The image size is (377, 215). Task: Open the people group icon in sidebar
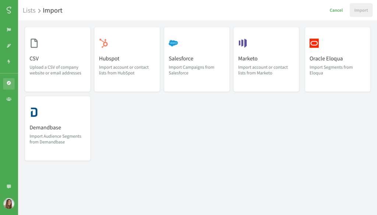click(9, 99)
